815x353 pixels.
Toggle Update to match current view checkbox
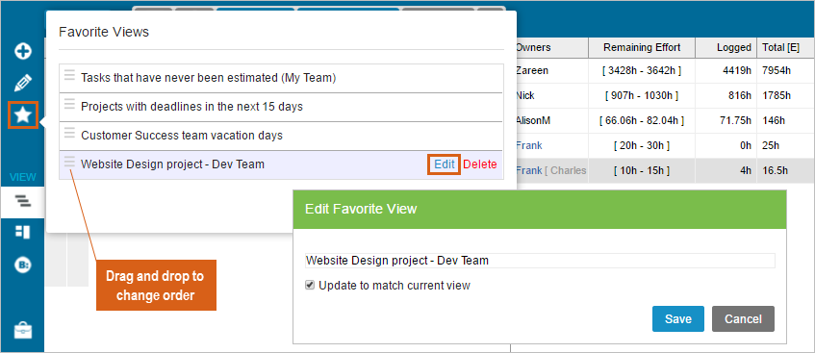pyautogui.click(x=310, y=285)
